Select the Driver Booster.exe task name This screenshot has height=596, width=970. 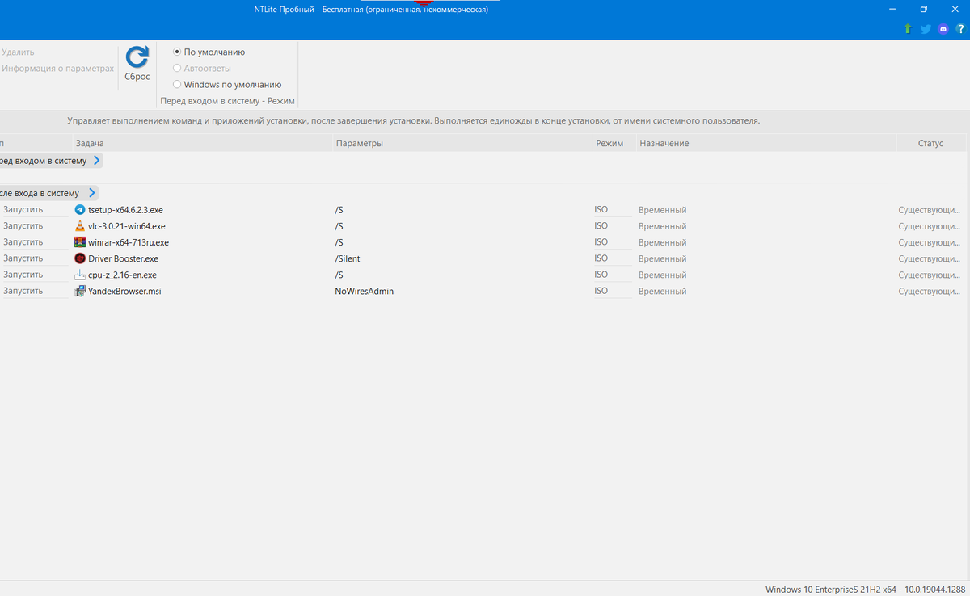click(123, 258)
